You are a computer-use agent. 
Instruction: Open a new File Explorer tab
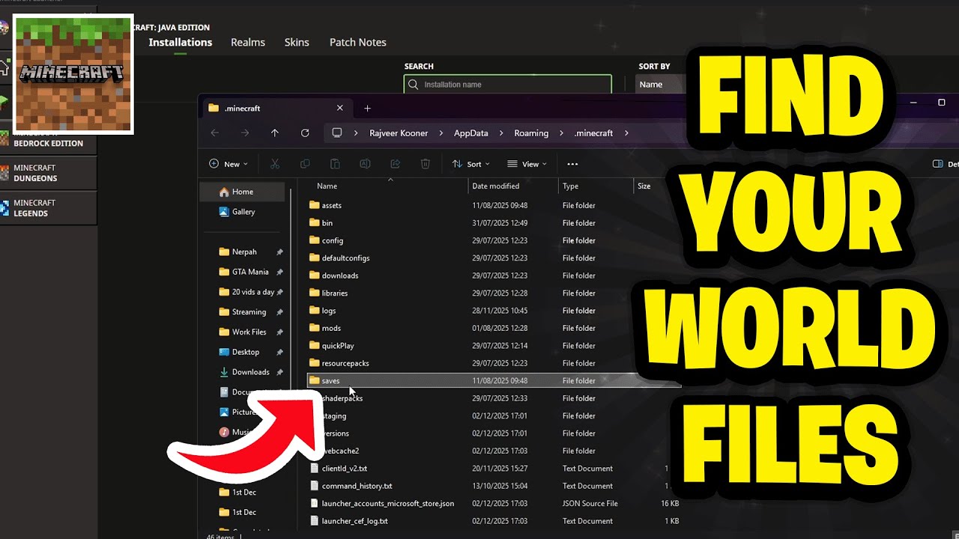367,109
